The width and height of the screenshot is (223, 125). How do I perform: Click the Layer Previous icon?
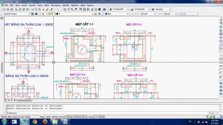(x=99, y=14)
